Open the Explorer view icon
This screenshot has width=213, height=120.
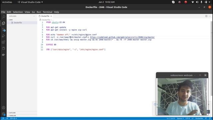4,23
